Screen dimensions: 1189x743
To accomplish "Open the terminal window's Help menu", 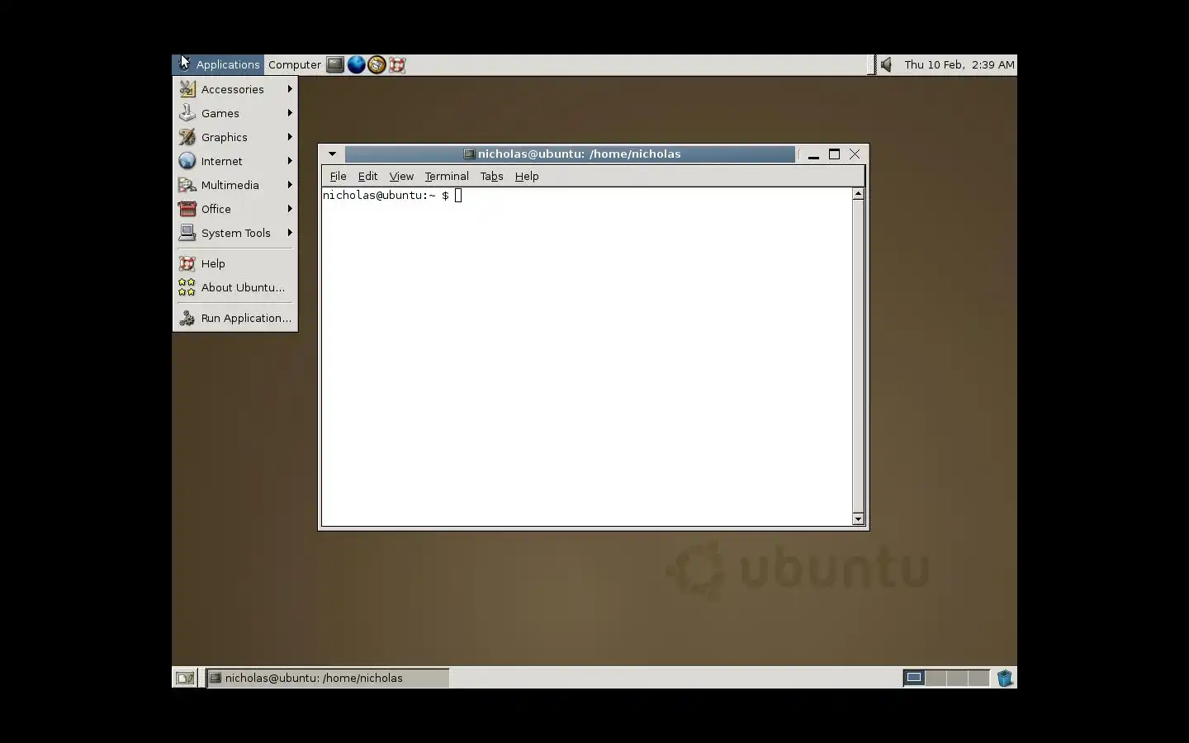I will click(527, 176).
